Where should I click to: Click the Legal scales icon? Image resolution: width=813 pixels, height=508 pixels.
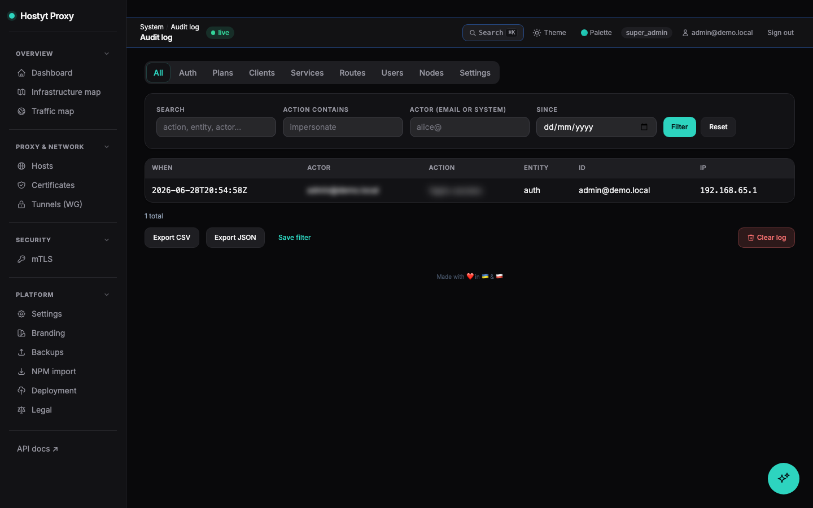(21, 410)
